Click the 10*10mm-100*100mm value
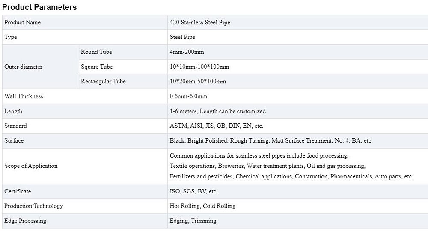 click(x=199, y=67)
